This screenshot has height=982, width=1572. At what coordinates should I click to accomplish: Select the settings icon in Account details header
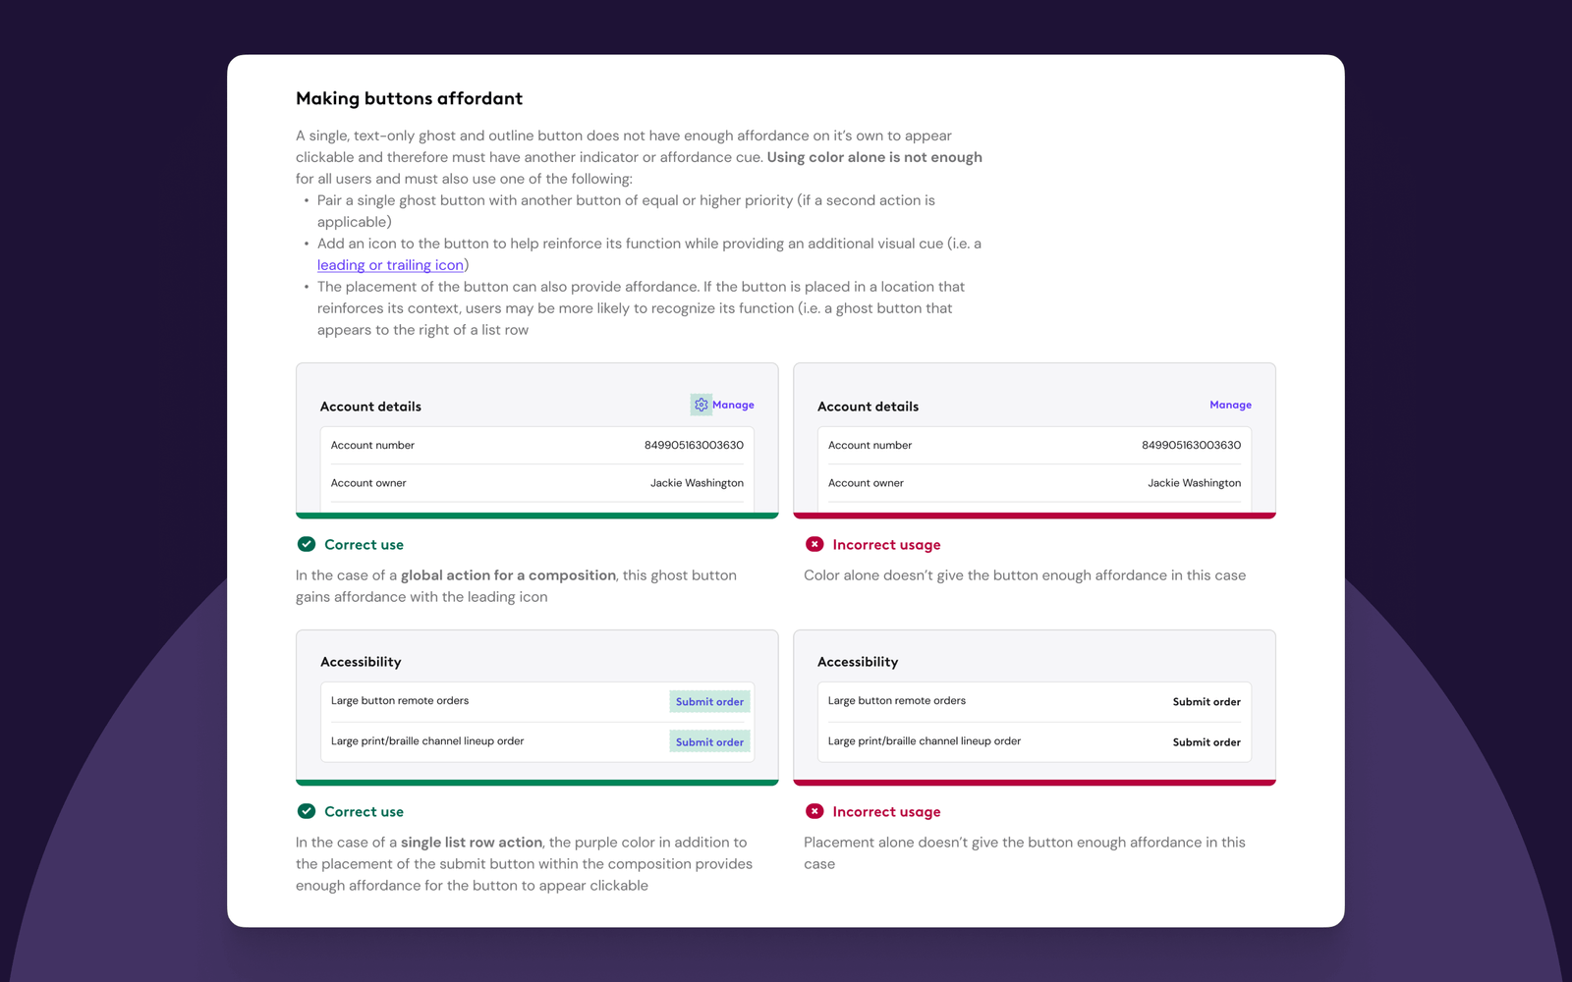click(701, 405)
